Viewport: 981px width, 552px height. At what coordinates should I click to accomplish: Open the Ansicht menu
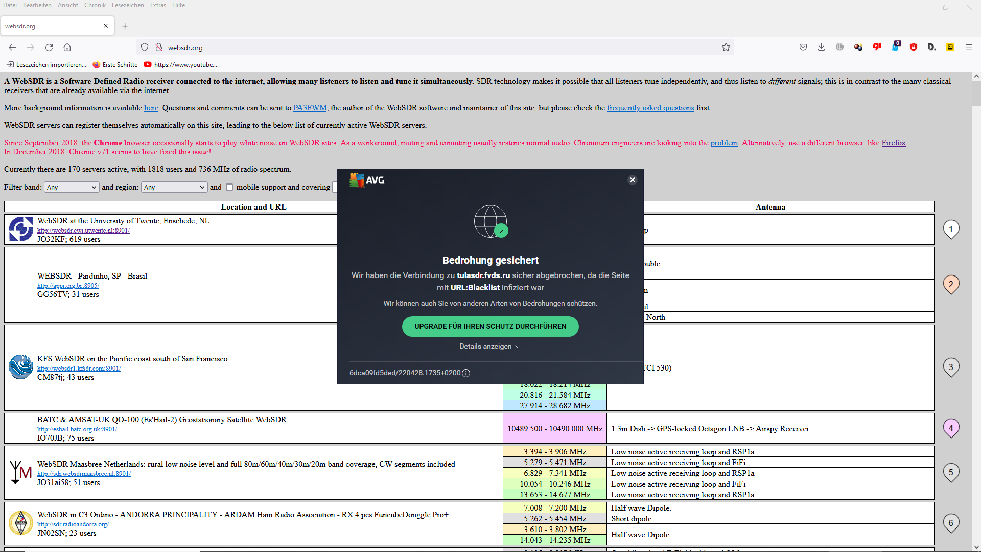tap(68, 5)
